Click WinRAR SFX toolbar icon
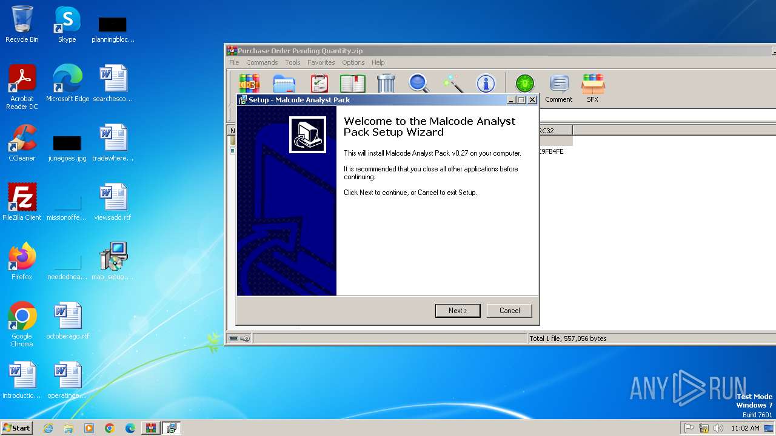The height and width of the screenshot is (436, 776). 593,88
